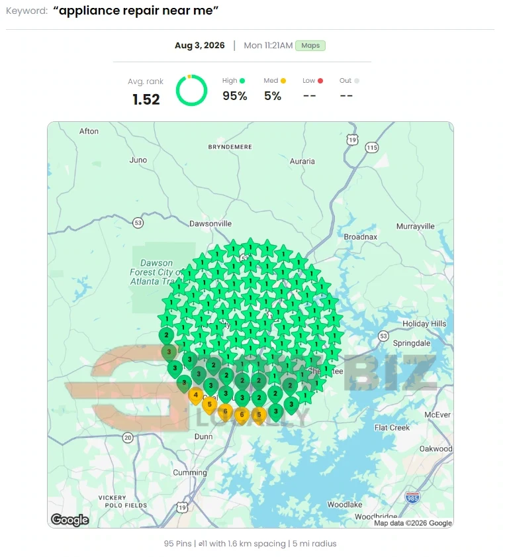The image size is (507, 557).
Task: Click the Holiday Hills label
Action: (x=424, y=324)
